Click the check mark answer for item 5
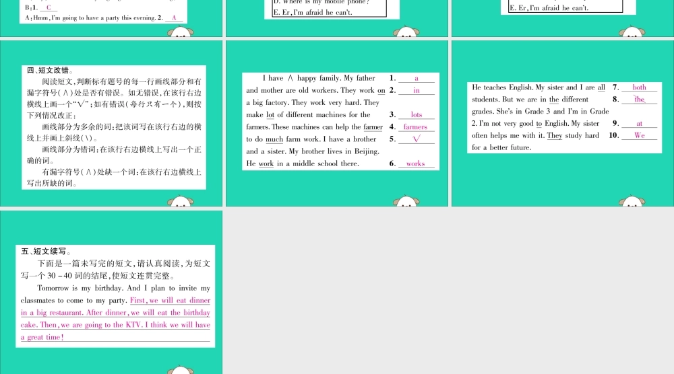 [x=416, y=139]
